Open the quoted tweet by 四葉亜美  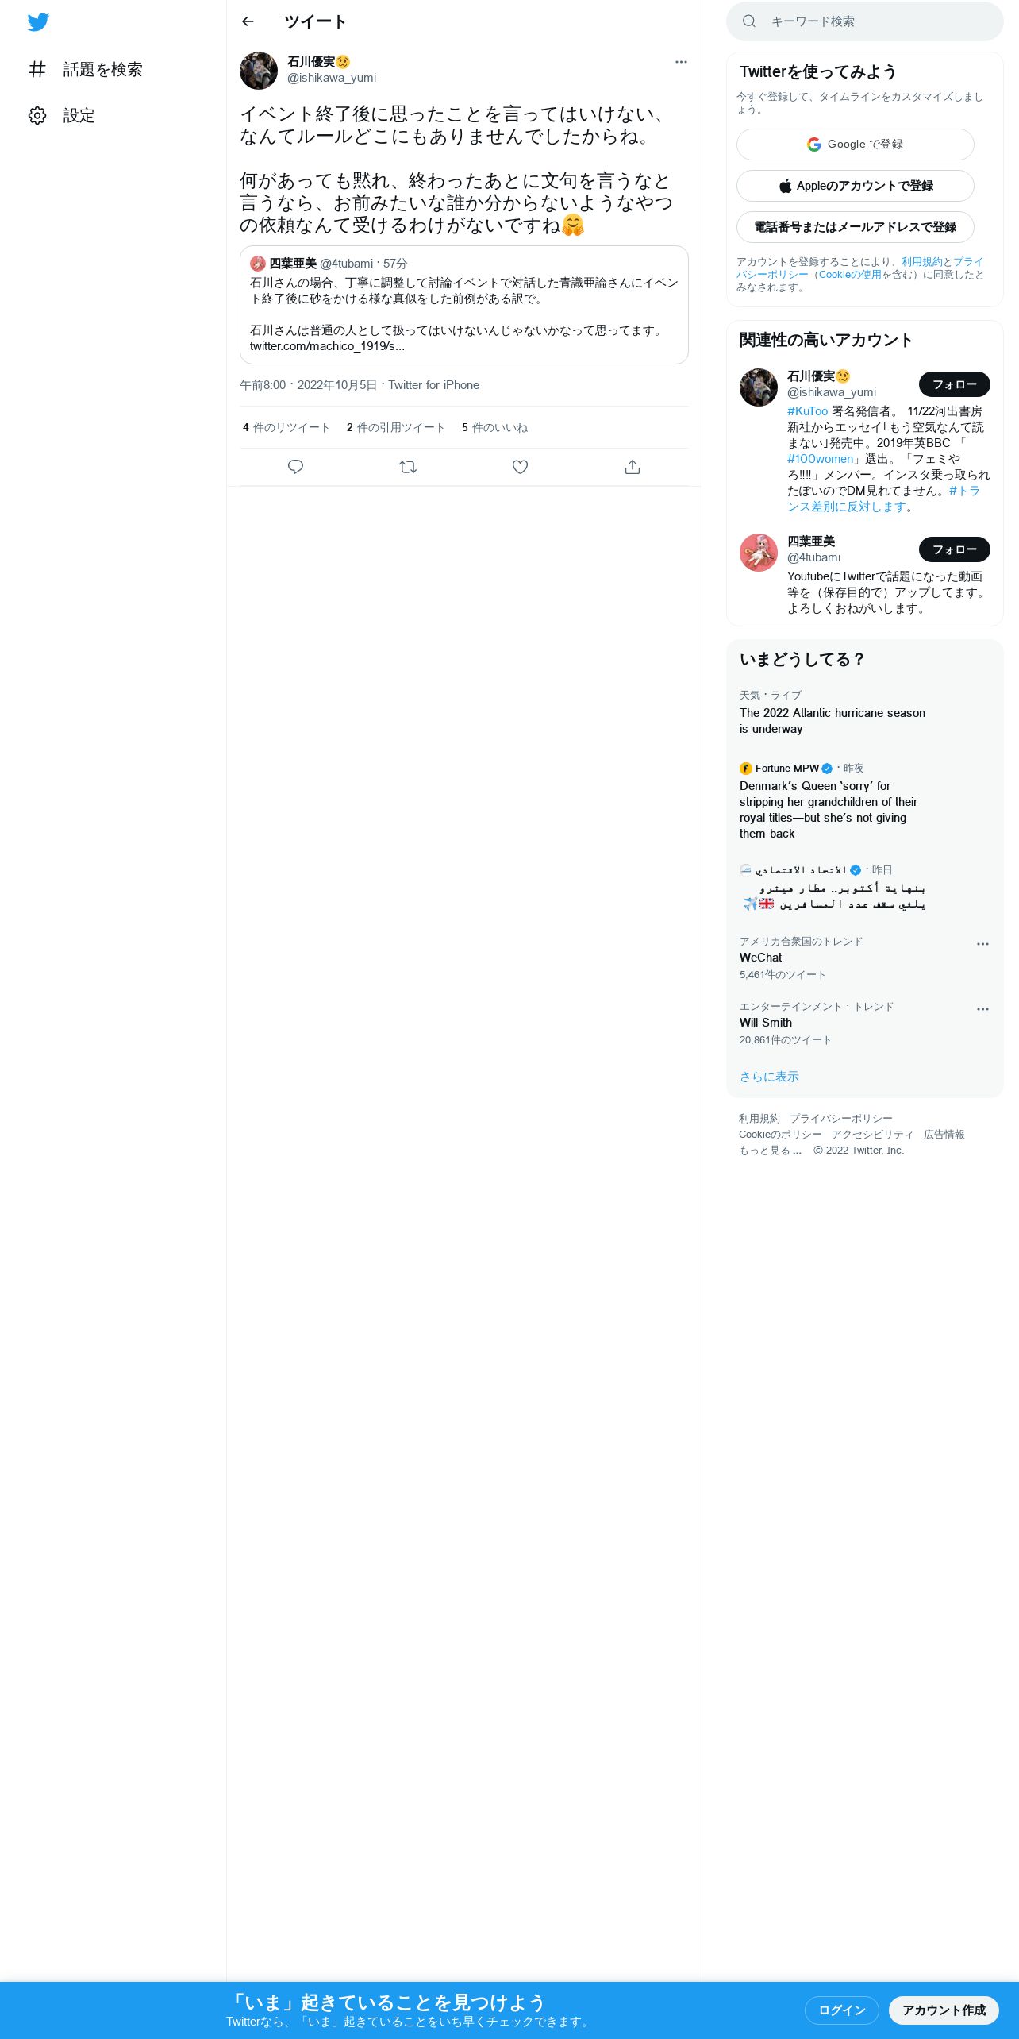(x=464, y=305)
